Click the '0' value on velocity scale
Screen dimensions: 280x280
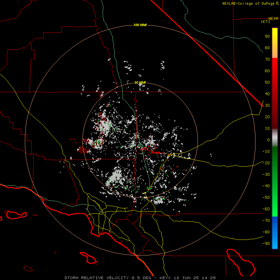(x=268, y=140)
